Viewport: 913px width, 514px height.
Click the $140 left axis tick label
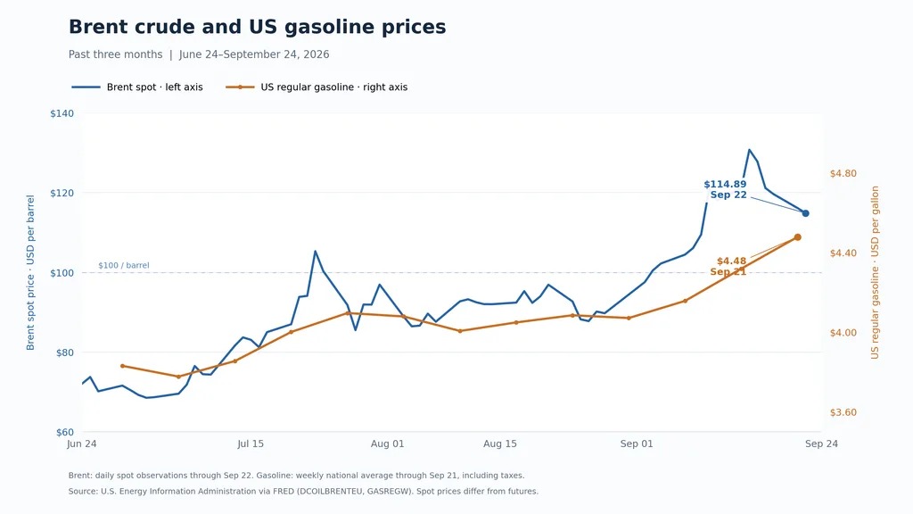tap(62, 113)
